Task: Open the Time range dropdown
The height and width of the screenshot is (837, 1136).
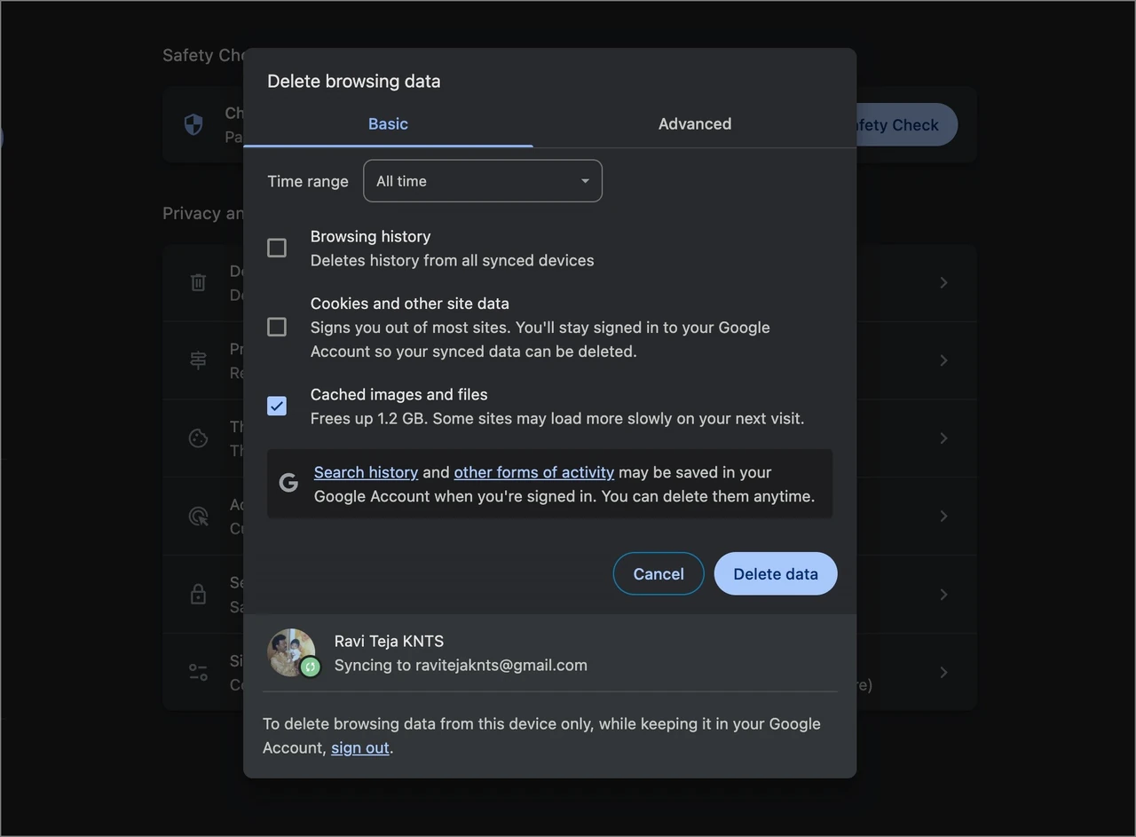Action: pyautogui.click(x=483, y=181)
